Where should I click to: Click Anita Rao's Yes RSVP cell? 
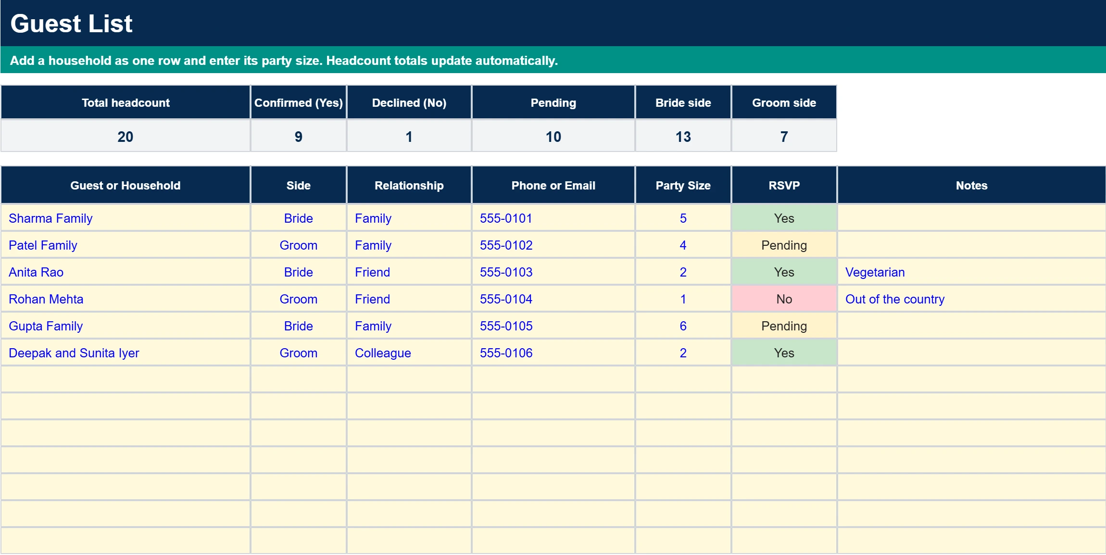pyautogui.click(x=784, y=272)
